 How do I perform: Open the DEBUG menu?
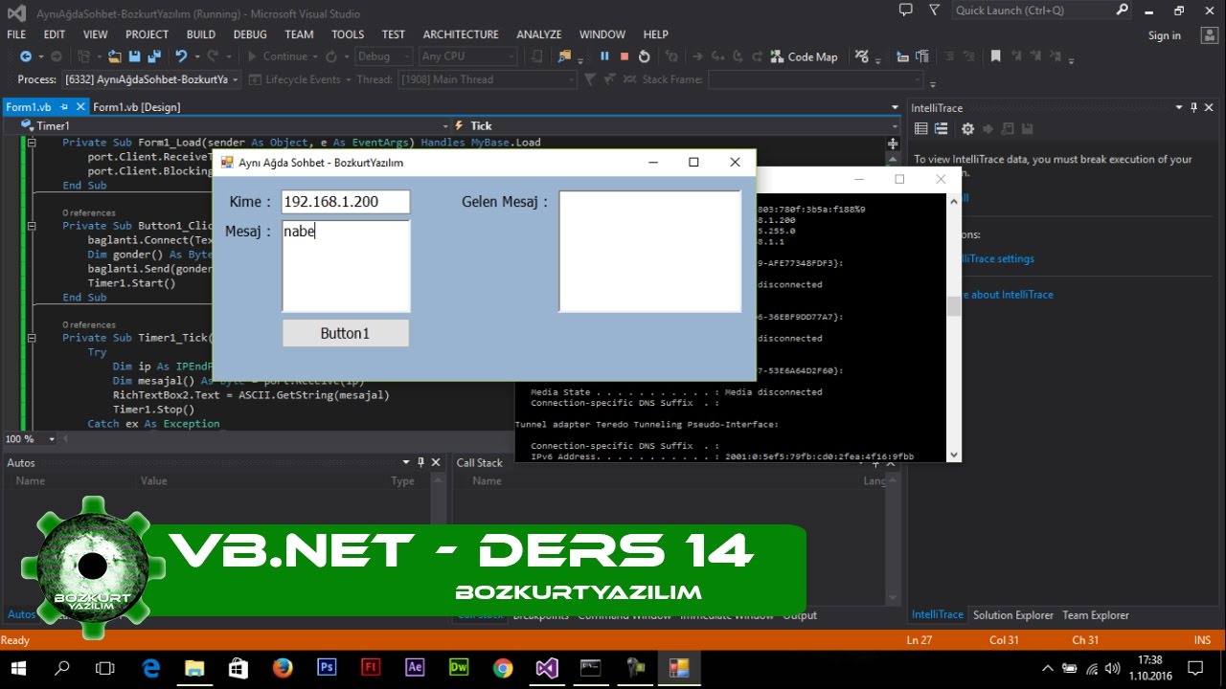pos(250,34)
